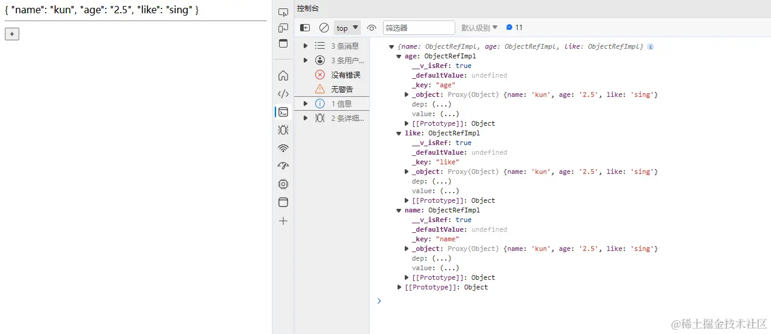Click the info badge after the object summary

[650, 46]
